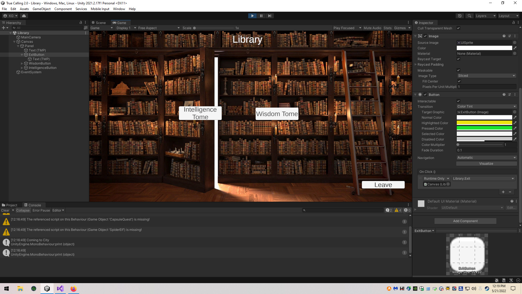Click the Step frame button
Viewport: 522px width, 294px height.
269,16
